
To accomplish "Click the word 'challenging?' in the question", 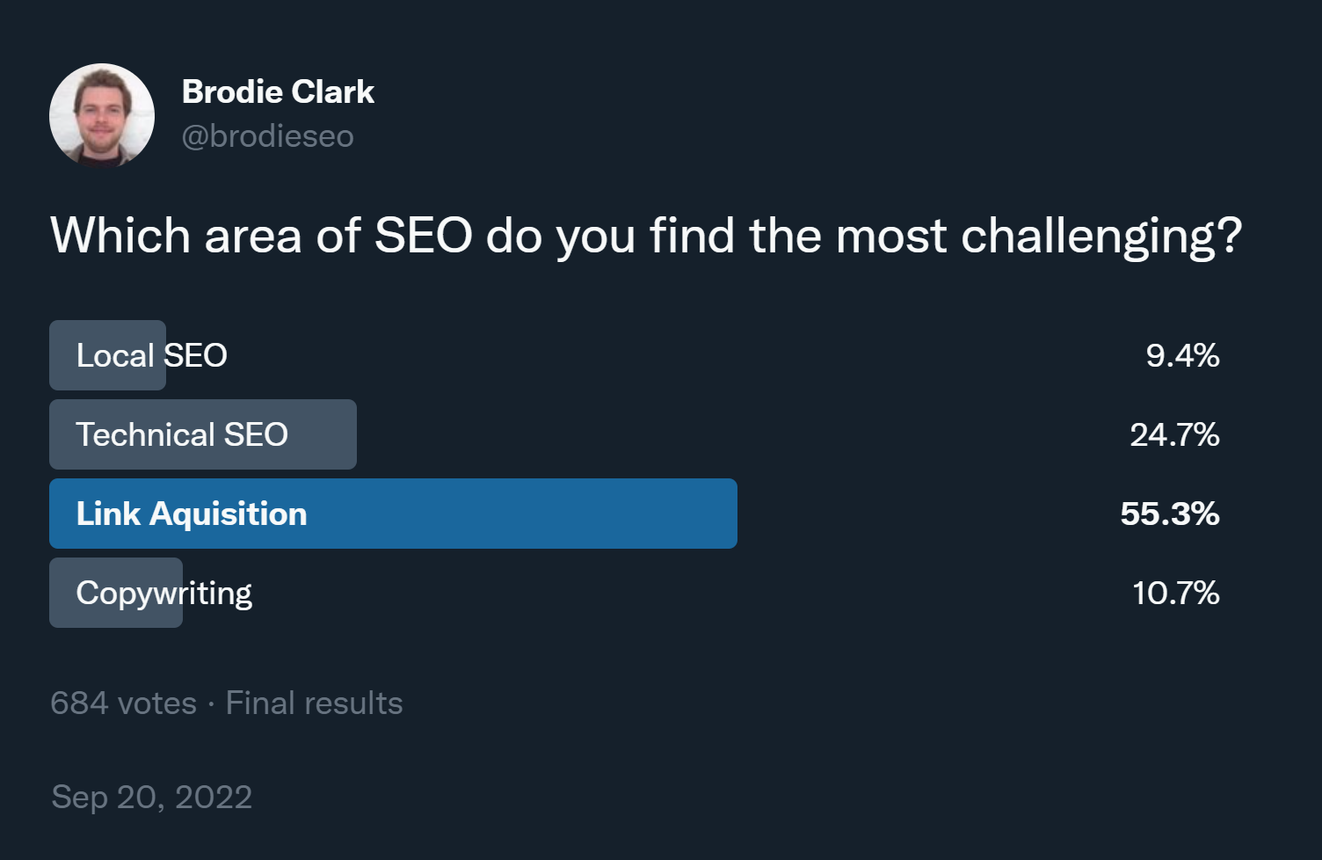I will 1101,236.
